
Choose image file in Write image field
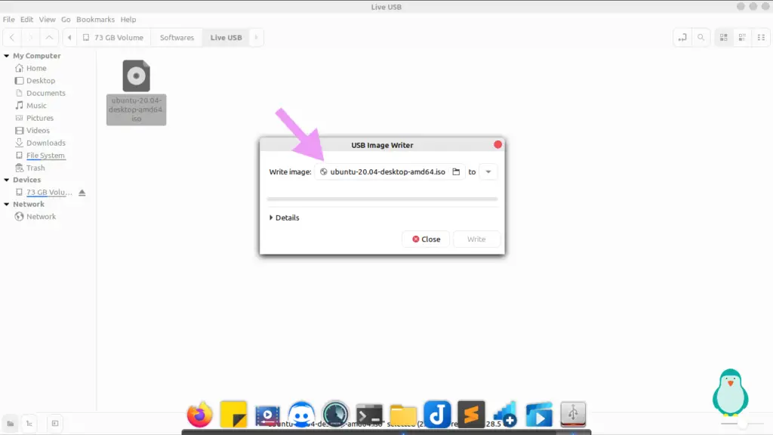390,171
